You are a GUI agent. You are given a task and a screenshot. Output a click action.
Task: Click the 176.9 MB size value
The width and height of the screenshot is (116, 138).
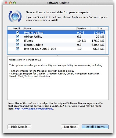[x=98, y=41]
